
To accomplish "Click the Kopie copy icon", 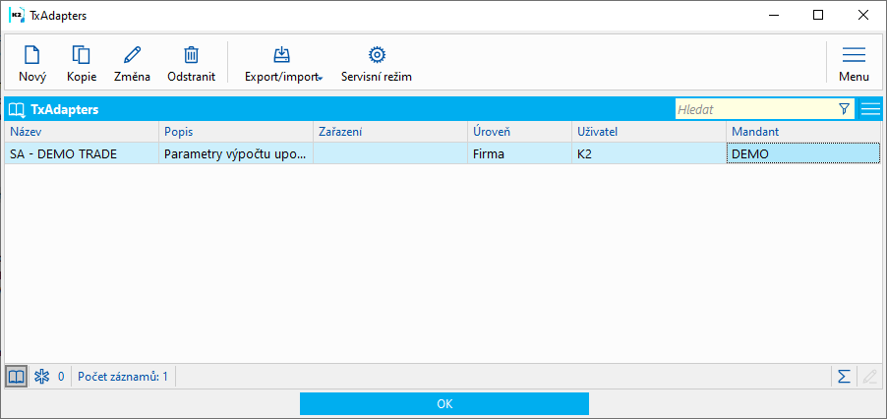I will click(82, 56).
